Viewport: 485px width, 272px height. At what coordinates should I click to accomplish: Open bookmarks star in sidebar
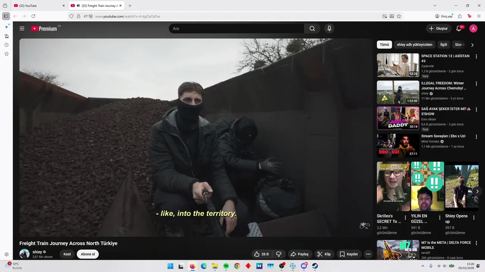coord(6,54)
